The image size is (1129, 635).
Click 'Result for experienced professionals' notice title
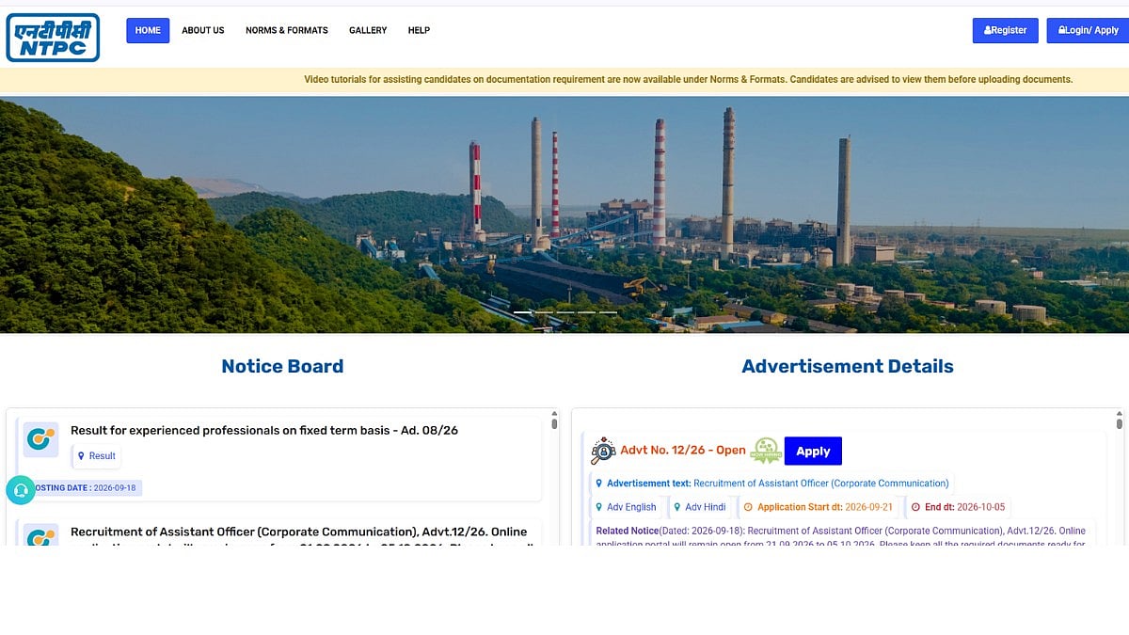[264, 430]
